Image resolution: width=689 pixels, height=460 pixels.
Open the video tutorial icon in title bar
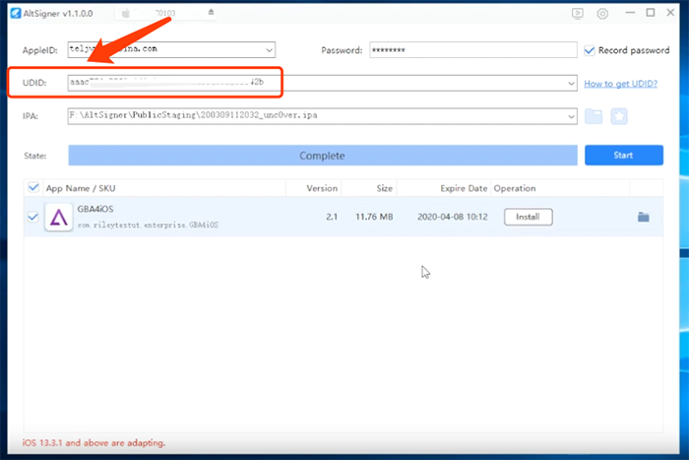(x=578, y=13)
